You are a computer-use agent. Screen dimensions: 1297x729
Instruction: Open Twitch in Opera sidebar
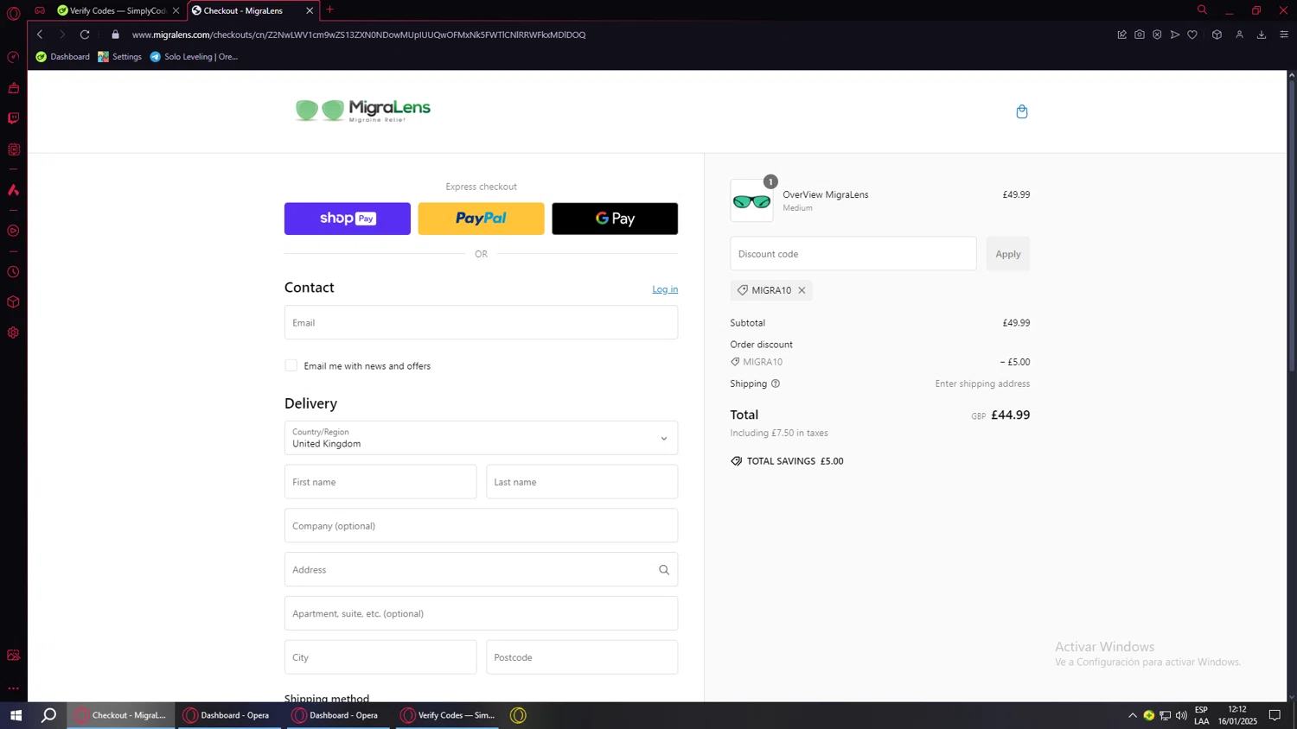[13, 118]
